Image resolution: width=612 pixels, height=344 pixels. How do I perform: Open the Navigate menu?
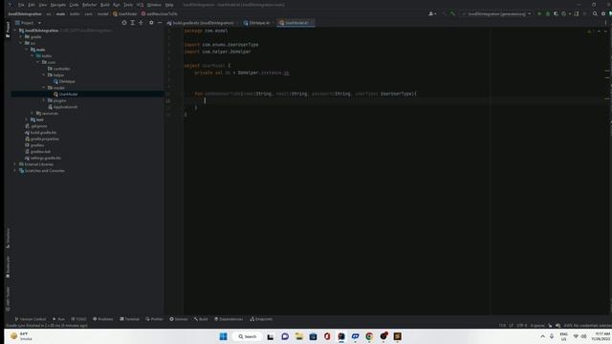click(x=57, y=5)
